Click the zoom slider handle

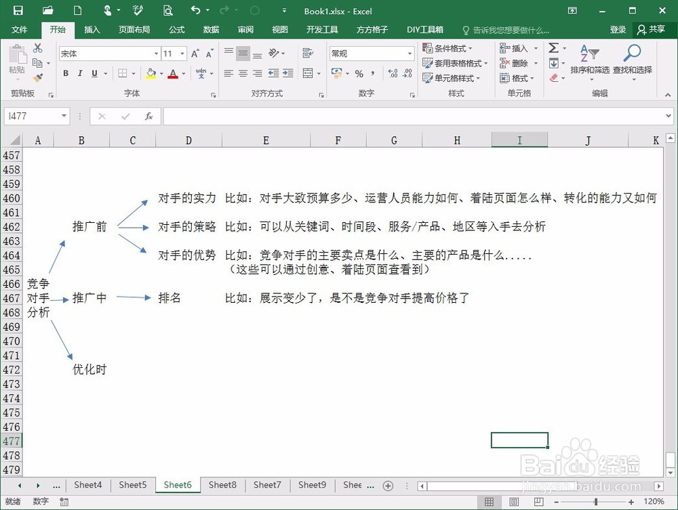pyautogui.click(x=596, y=502)
